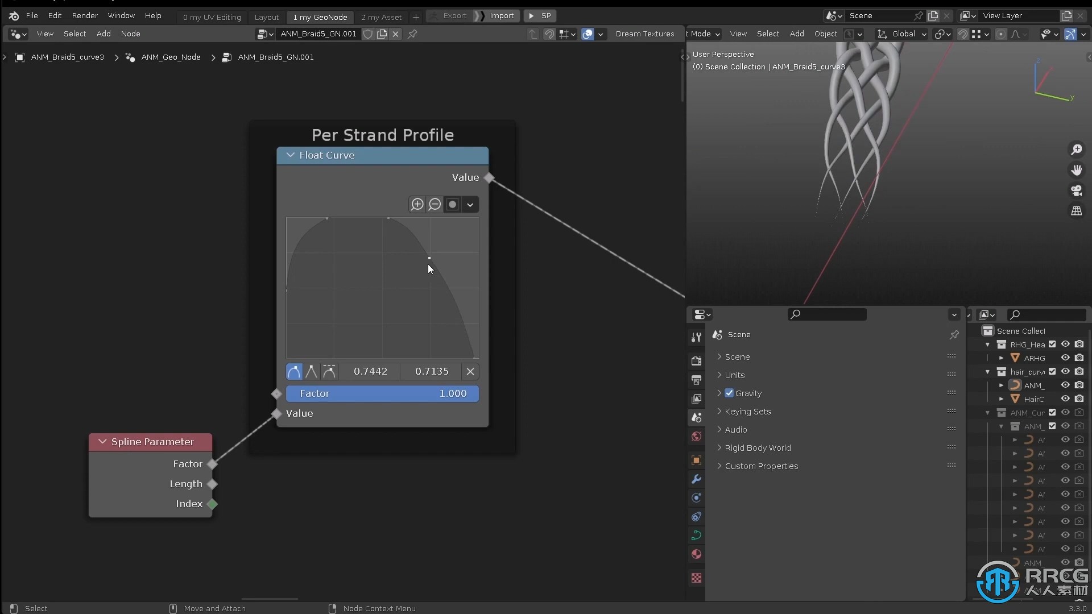Collapse the Spline Parameter node
This screenshot has height=614, width=1092.
[x=102, y=442]
